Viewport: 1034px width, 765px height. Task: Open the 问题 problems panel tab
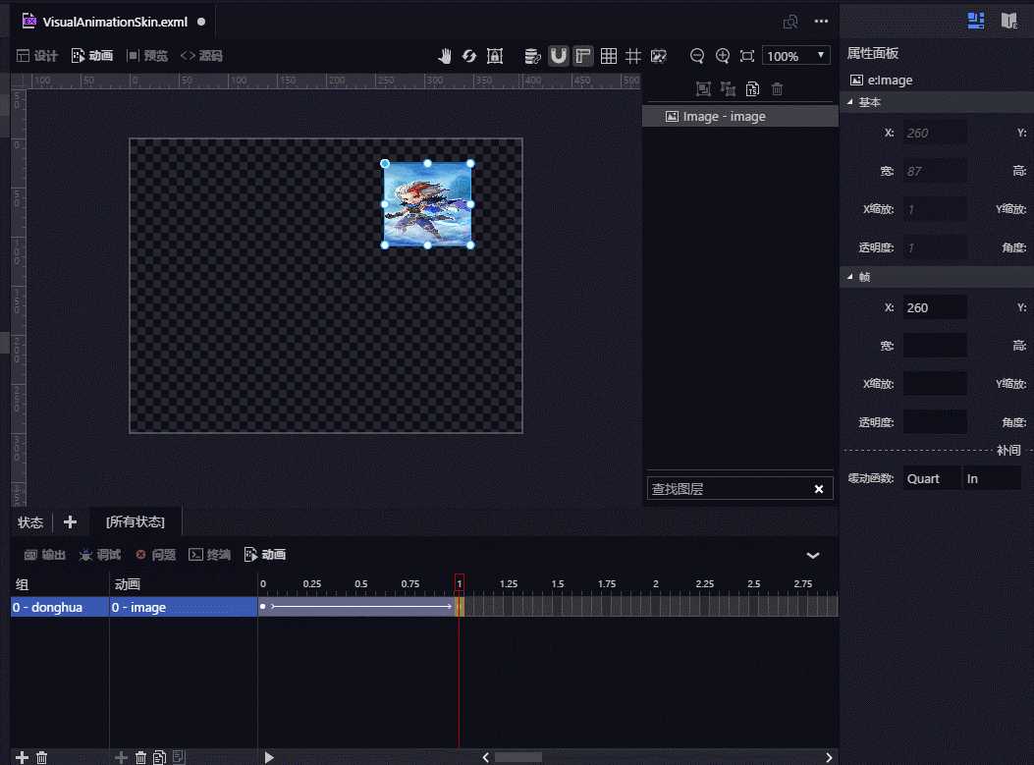155,555
